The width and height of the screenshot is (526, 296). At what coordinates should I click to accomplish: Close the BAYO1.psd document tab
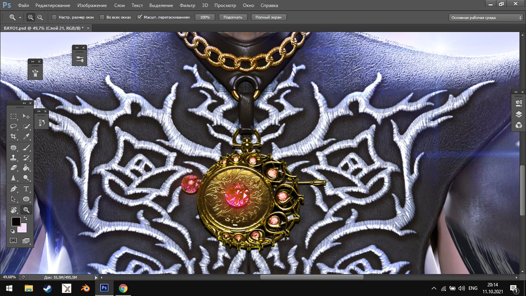coord(88,28)
